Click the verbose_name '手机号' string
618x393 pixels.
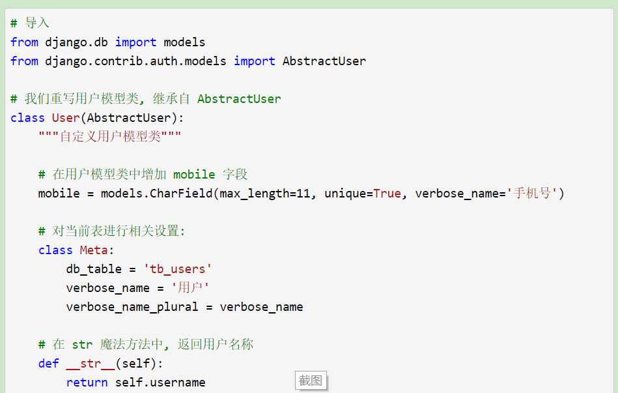[531, 194]
